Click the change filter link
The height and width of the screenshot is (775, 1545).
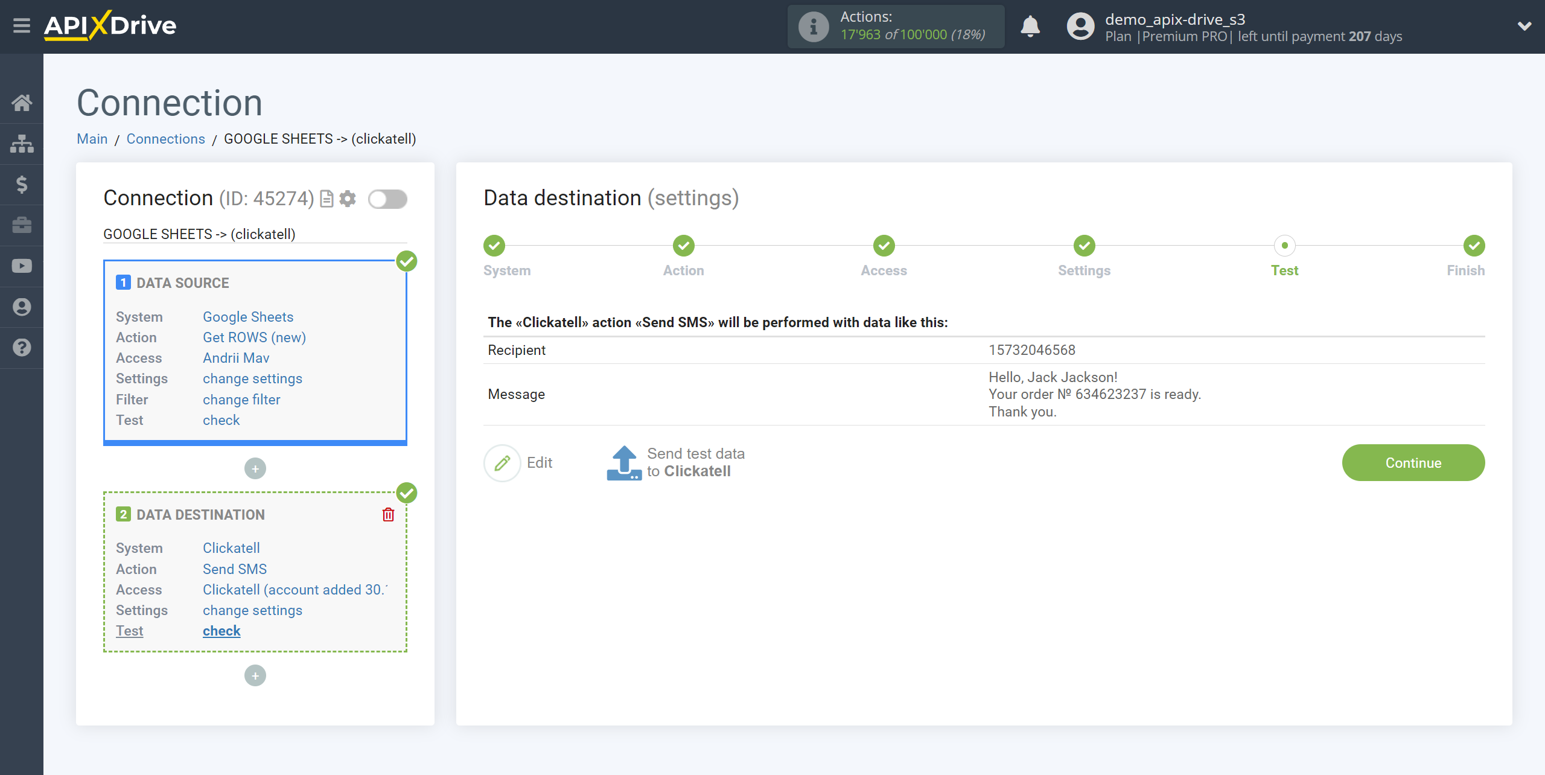tap(241, 400)
